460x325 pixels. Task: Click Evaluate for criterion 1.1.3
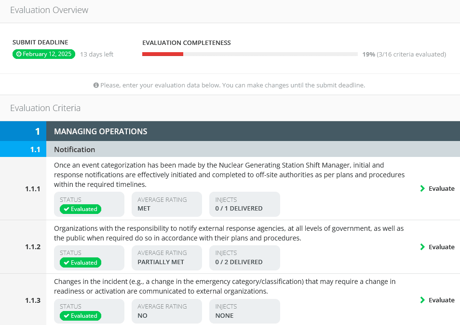pyautogui.click(x=442, y=300)
